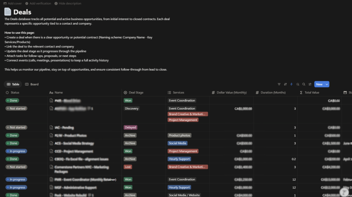Click the Social Media / Website service tag

click(184, 195)
